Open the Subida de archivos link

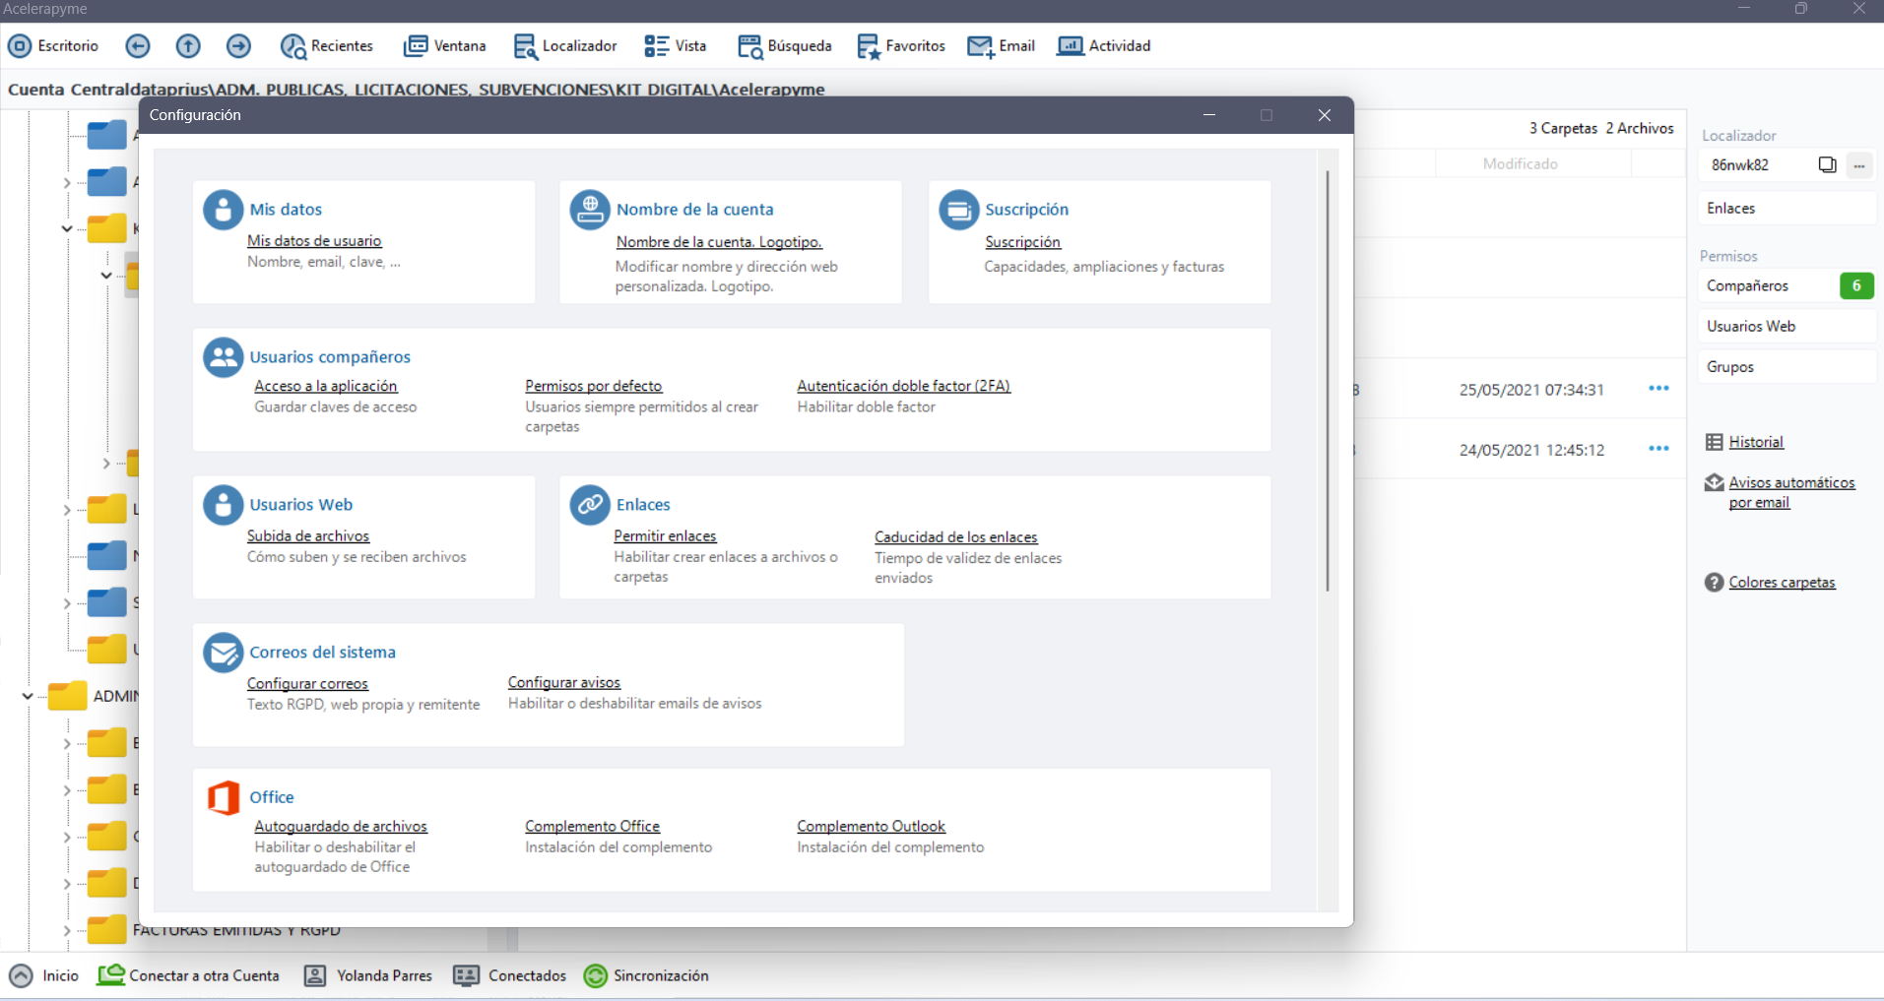tap(308, 536)
